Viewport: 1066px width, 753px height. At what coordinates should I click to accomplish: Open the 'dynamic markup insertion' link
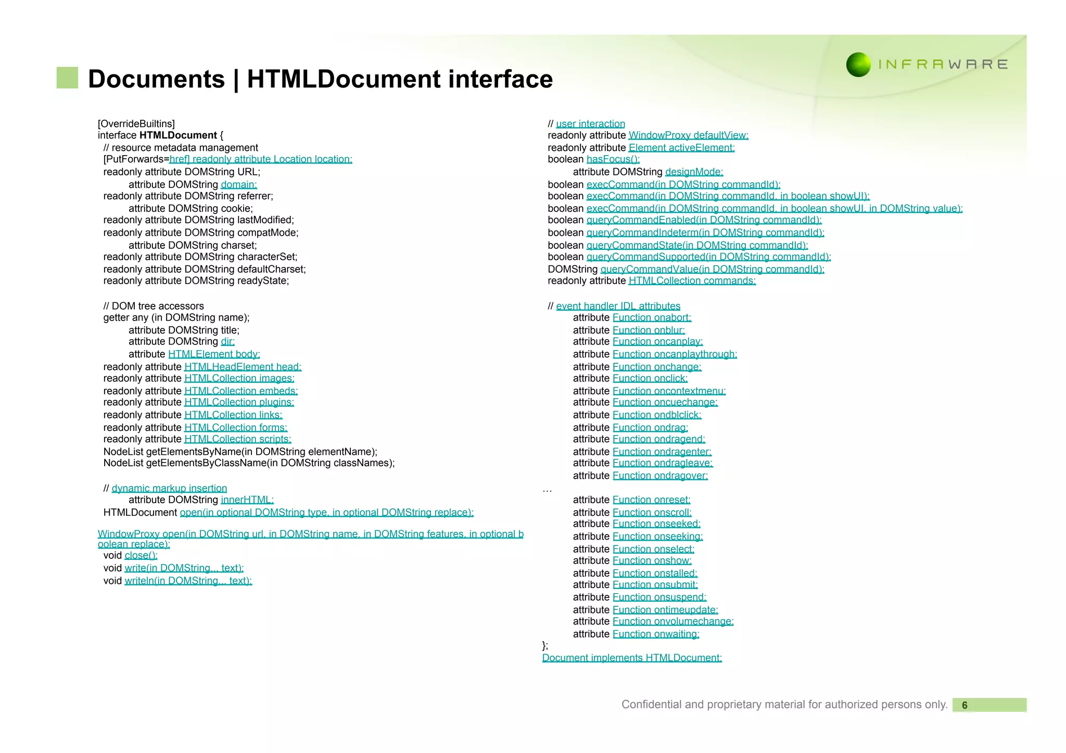click(169, 488)
